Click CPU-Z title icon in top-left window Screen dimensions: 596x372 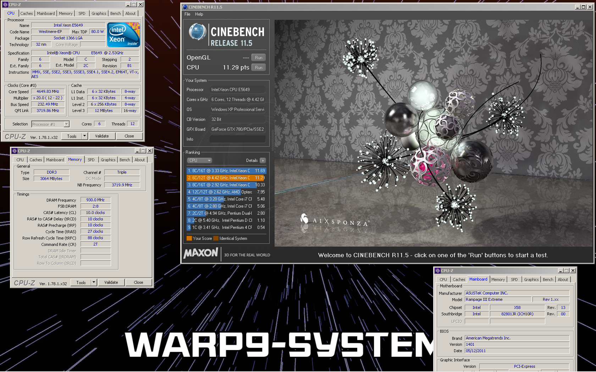[5, 5]
